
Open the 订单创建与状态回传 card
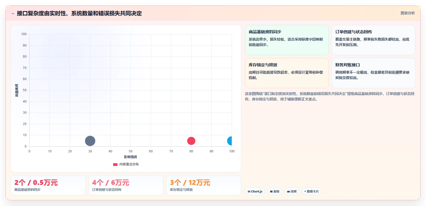tap(373, 40)
